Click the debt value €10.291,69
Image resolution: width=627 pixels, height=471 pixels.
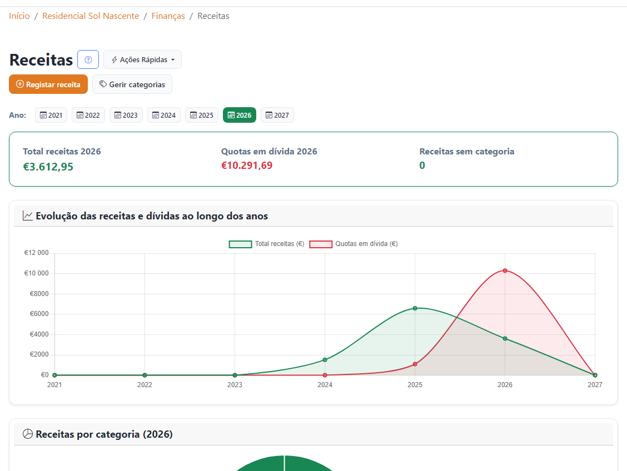(247, 166)
